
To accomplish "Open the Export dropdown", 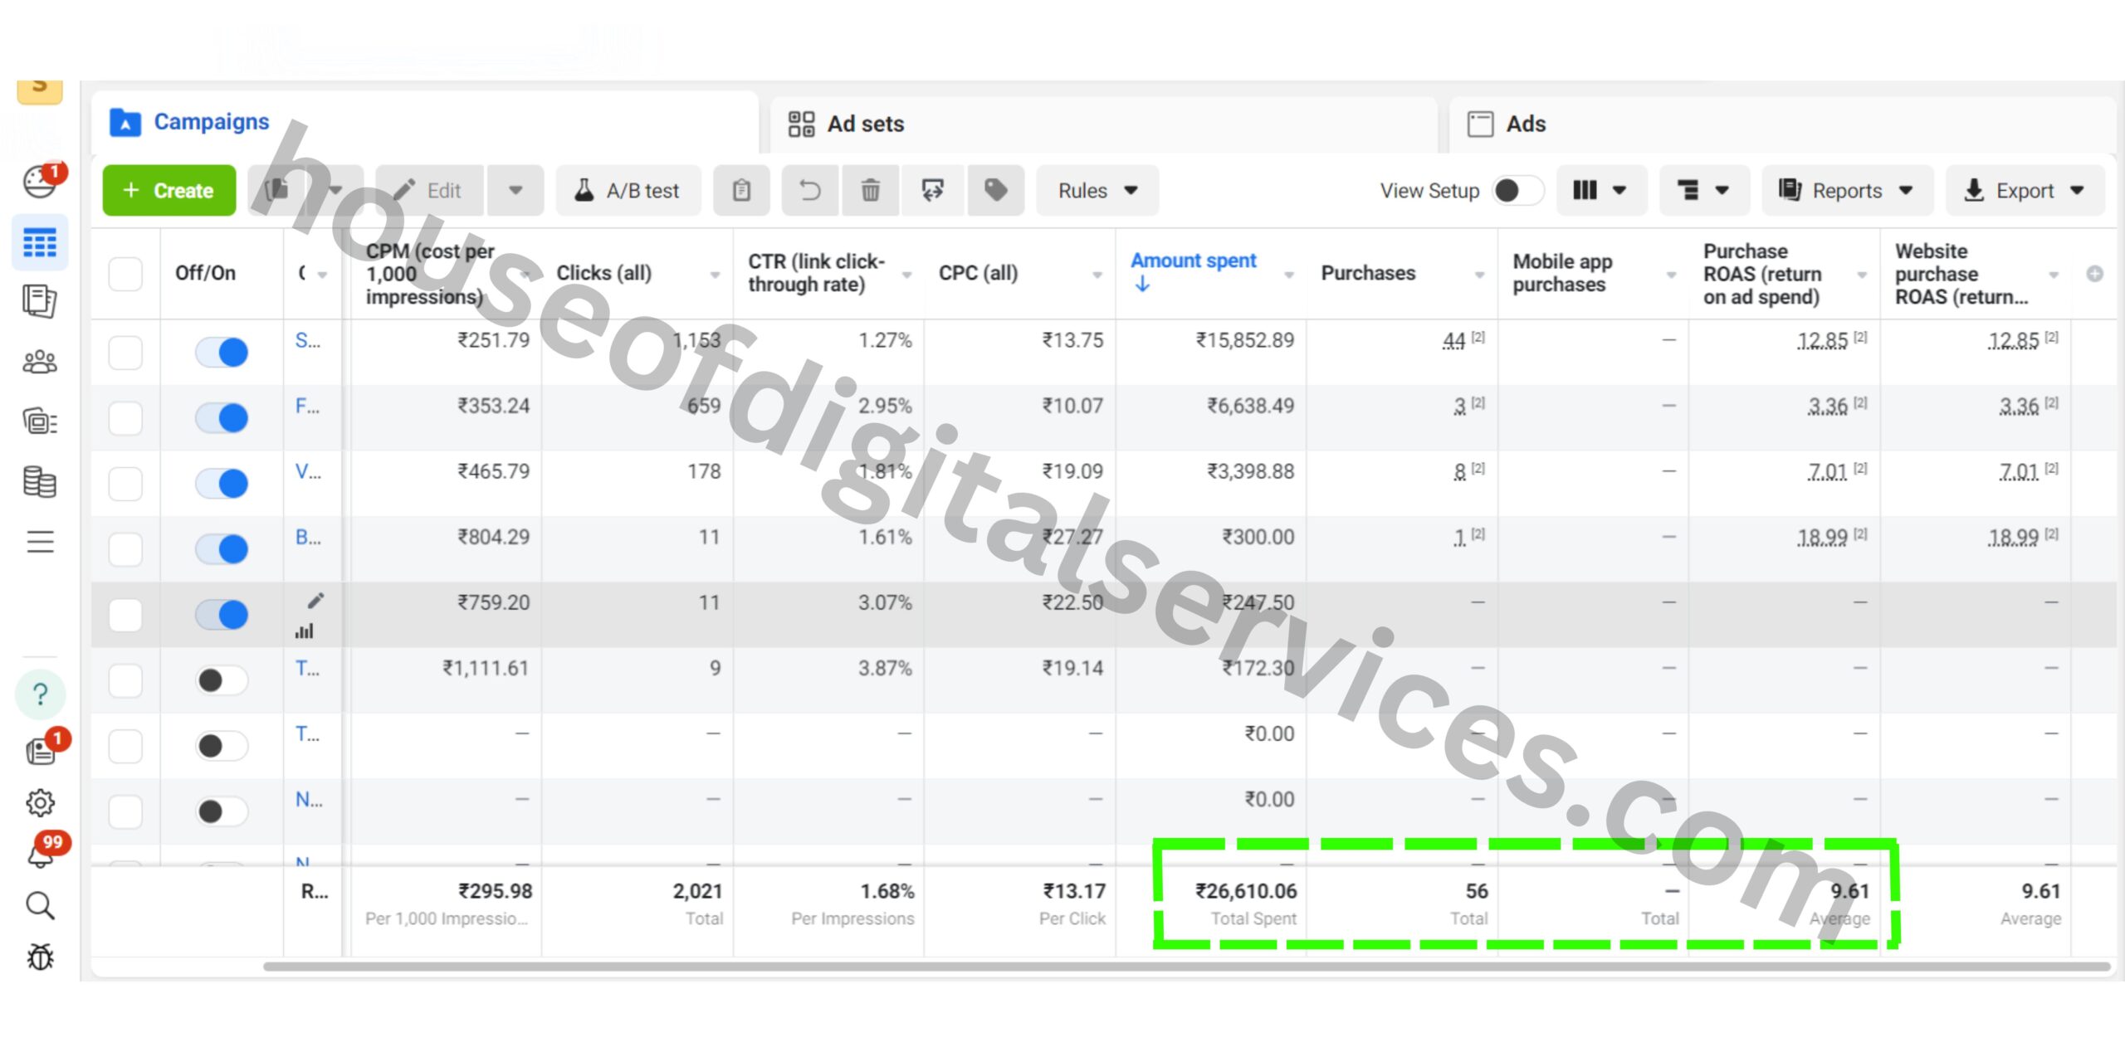I will 2025,191.
